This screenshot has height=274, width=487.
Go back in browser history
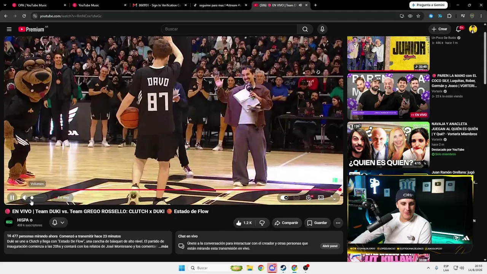click(6, 16)
